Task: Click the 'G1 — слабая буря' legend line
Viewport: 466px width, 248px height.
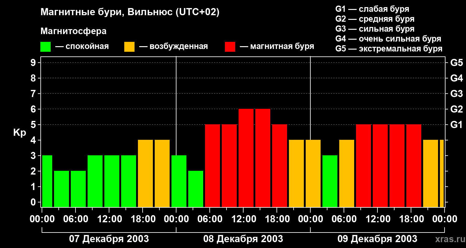Action: [x=372, y=9]
